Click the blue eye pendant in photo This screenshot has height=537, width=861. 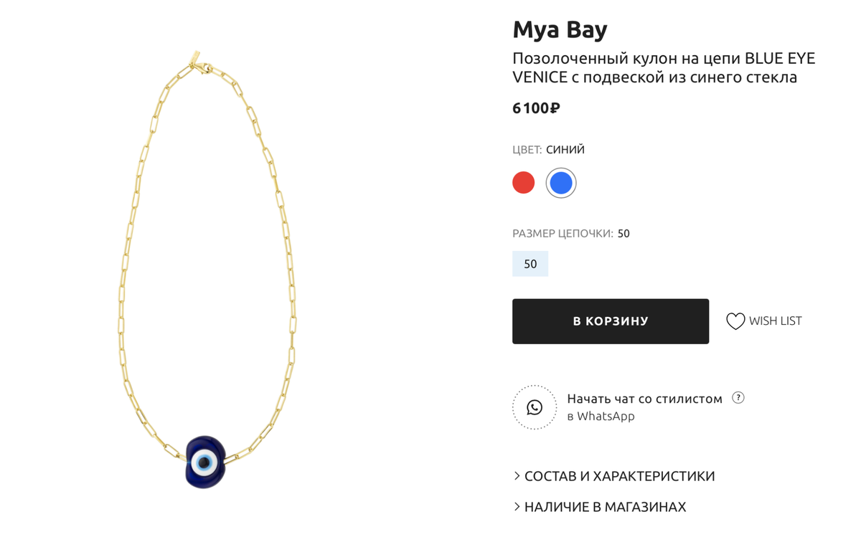pyautogui.click(x=205, y=461)
